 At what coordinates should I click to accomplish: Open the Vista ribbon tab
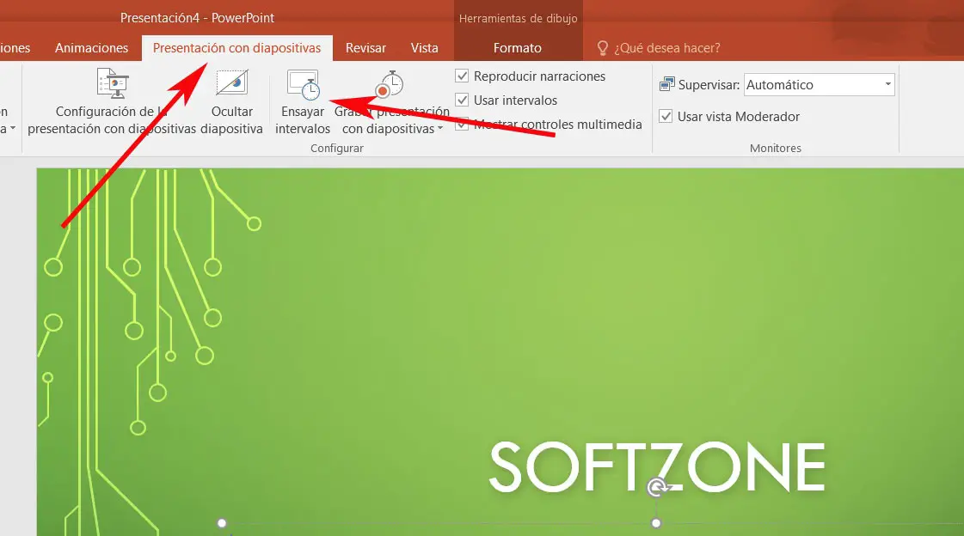click(x=424, y=48)
